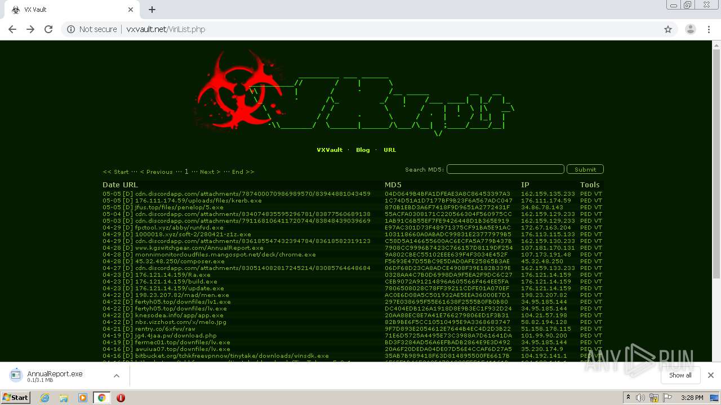Viewport: 721px width, 405px height.
Task: Click VT tool for composer.exe row
Action: pos(598,261)
